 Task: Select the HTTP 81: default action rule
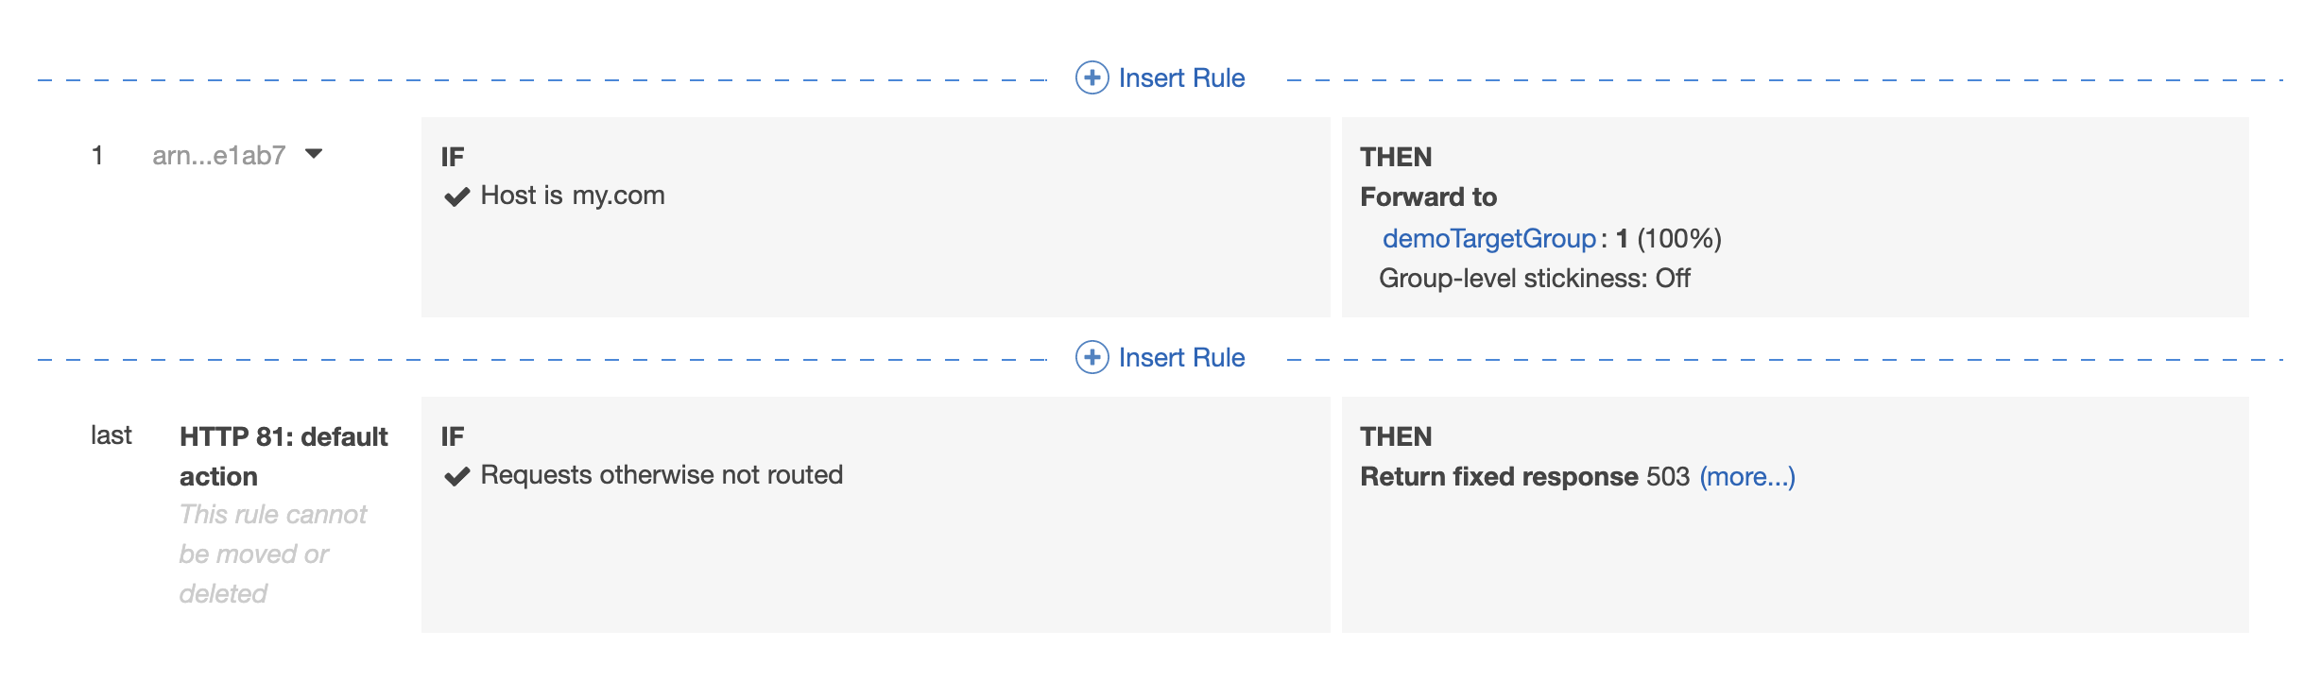(284, 456)
